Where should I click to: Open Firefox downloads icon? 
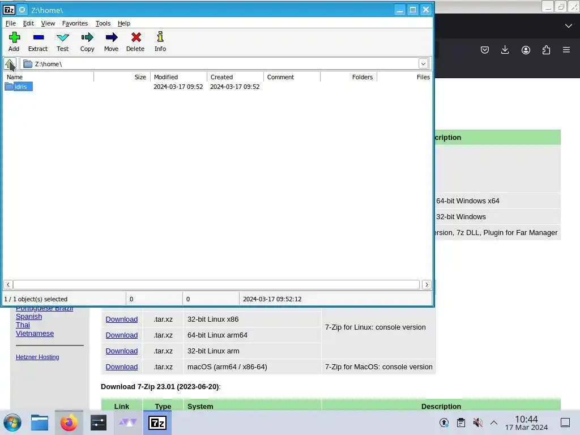[x=505, y=50]
